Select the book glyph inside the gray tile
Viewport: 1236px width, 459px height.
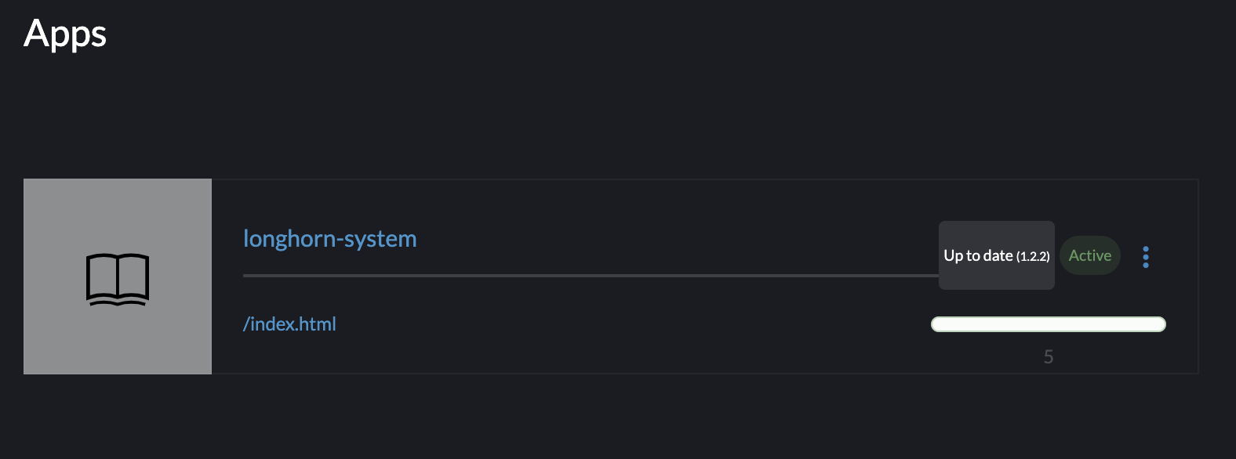[x=118, y=279]
